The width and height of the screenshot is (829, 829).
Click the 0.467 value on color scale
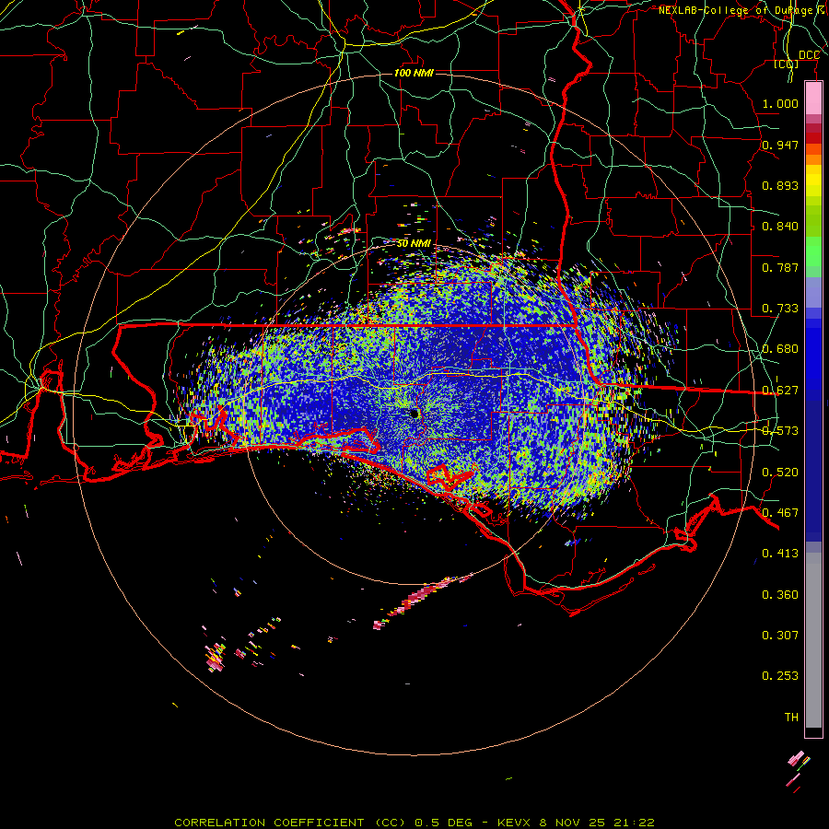(x=780, y=513)
